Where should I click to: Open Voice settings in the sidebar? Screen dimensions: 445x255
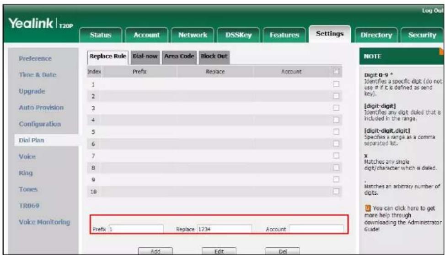pos(27,157)
